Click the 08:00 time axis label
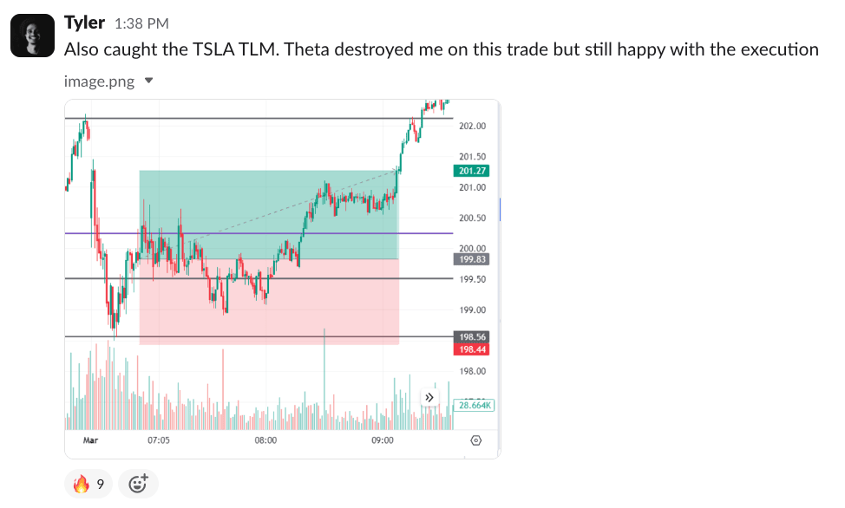The image size is (845, 508). [x=265, y=440]
